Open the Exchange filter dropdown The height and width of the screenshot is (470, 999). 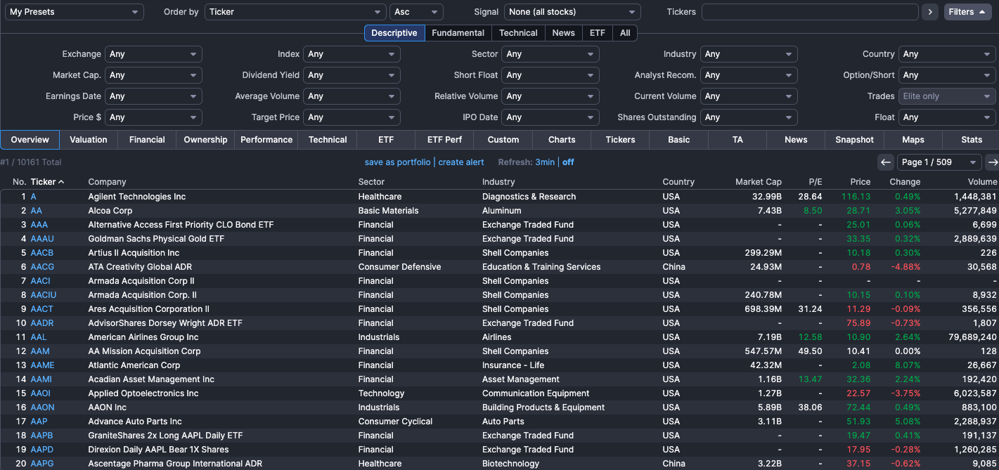coord(153,54)
